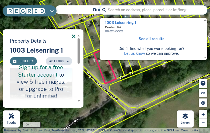Image resolution: width=210 pixels, height=133 pixels.
Task: Follow the 1003 Leisenring 1 property
Action: 23,61
